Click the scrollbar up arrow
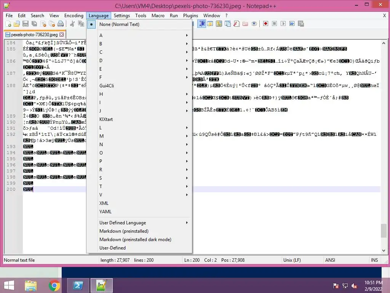390x293 pixels. tap(384, 43)
